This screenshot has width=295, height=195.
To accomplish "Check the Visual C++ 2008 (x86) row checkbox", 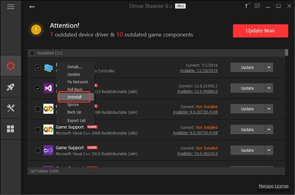I will click(37, 130).
